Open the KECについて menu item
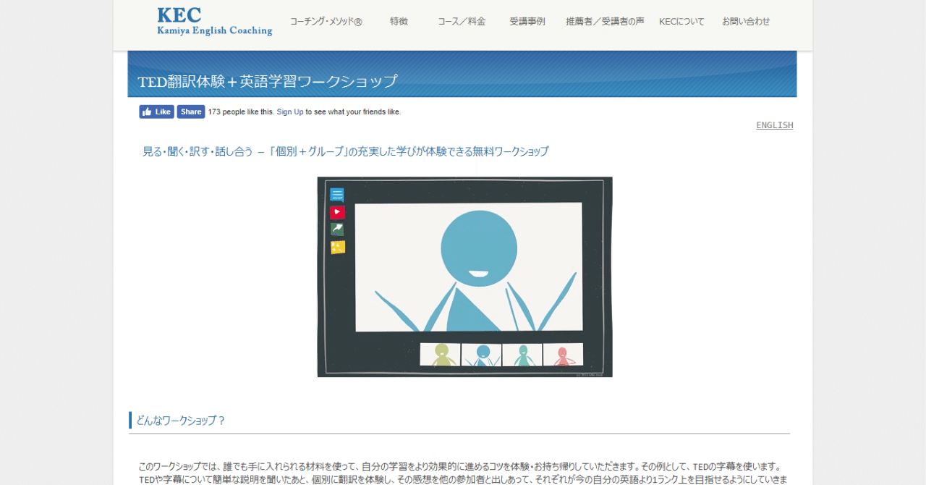 [x=681, y=22]
